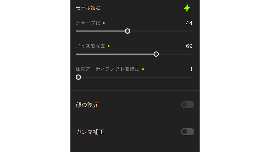The height and width of the screenshot is (152, 270).
Task: Click the green dot beside 圧縮アーティファクトを修正
Action: tap(143, 69)
